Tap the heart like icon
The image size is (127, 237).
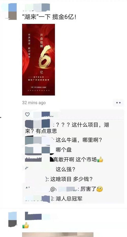[27, 114]
